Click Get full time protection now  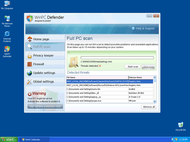(x=45, y=106)
